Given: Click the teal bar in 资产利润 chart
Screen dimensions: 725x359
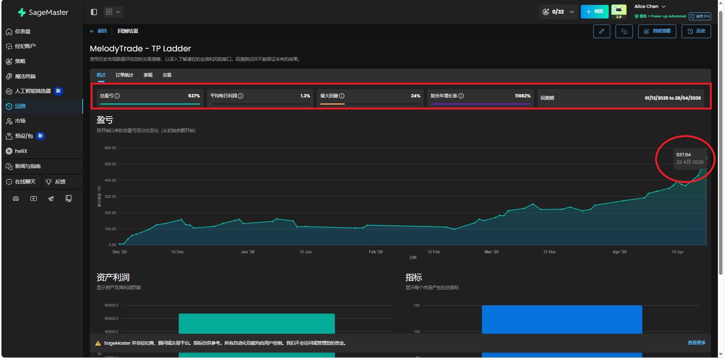Looking at the screenshot, I should (257, 324).
